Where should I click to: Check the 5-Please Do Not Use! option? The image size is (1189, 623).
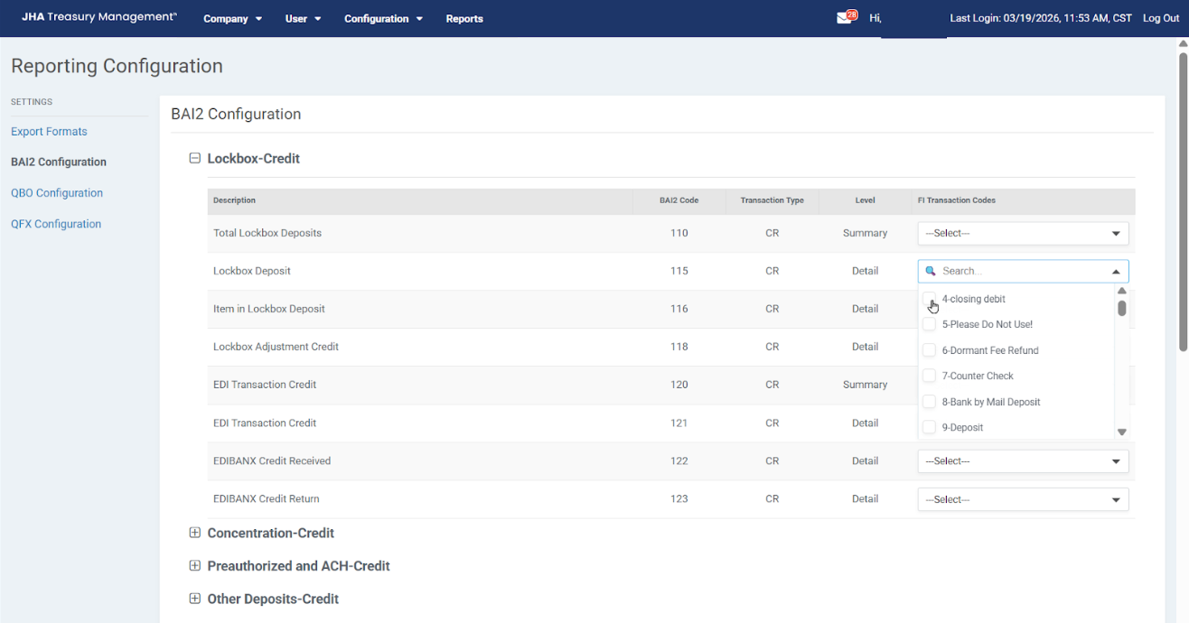[929, 324]
